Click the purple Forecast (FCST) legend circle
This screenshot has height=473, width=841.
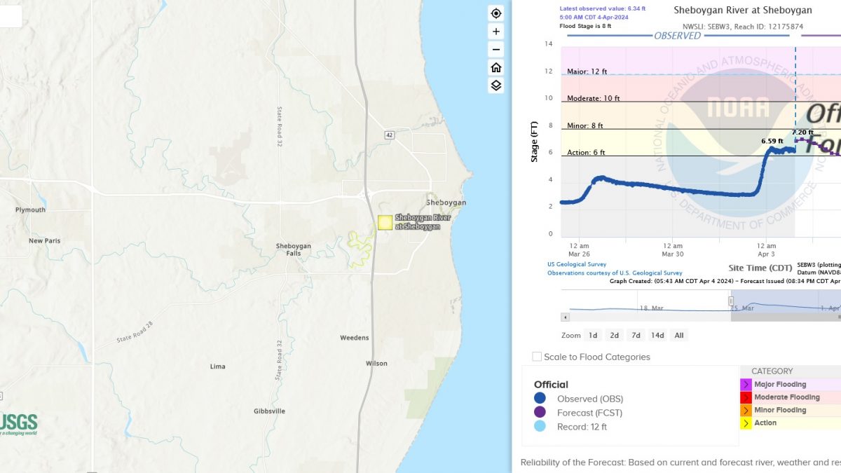540,412
